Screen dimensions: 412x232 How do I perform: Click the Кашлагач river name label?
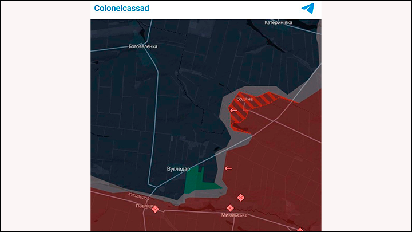(x=140, y=196)
